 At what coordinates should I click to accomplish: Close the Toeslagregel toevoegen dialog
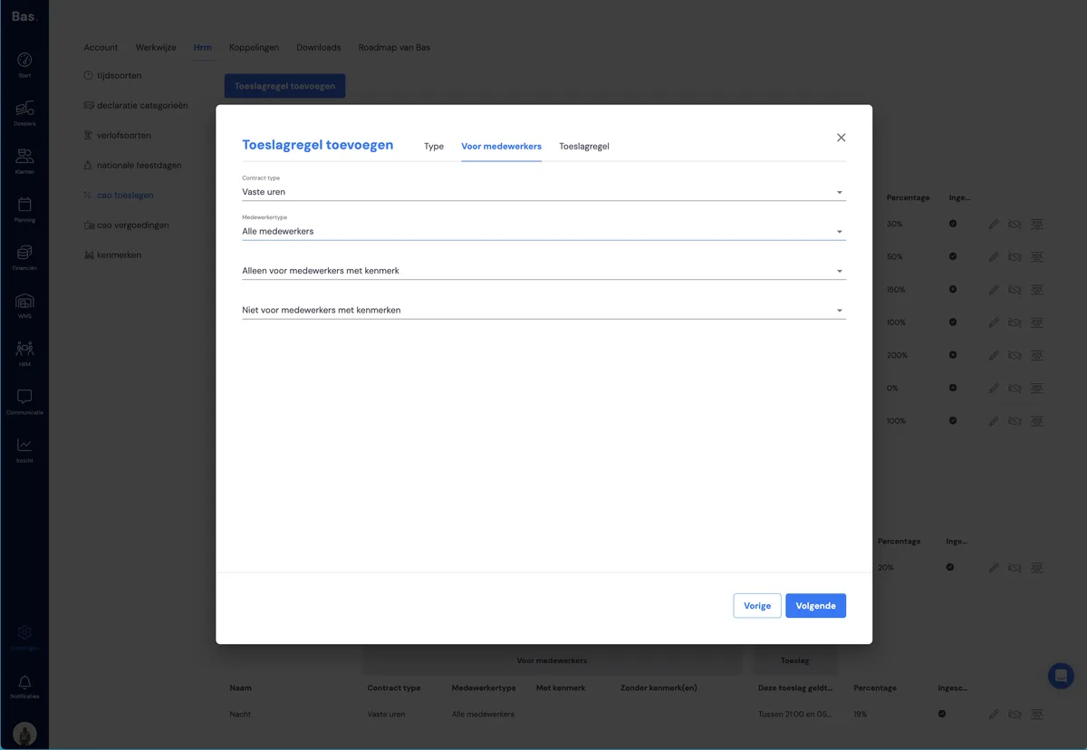coord(841,138)
